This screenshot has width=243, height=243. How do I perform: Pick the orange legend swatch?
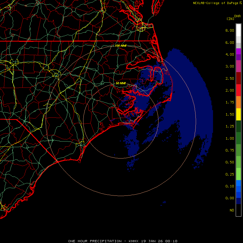tap(238, 102)
